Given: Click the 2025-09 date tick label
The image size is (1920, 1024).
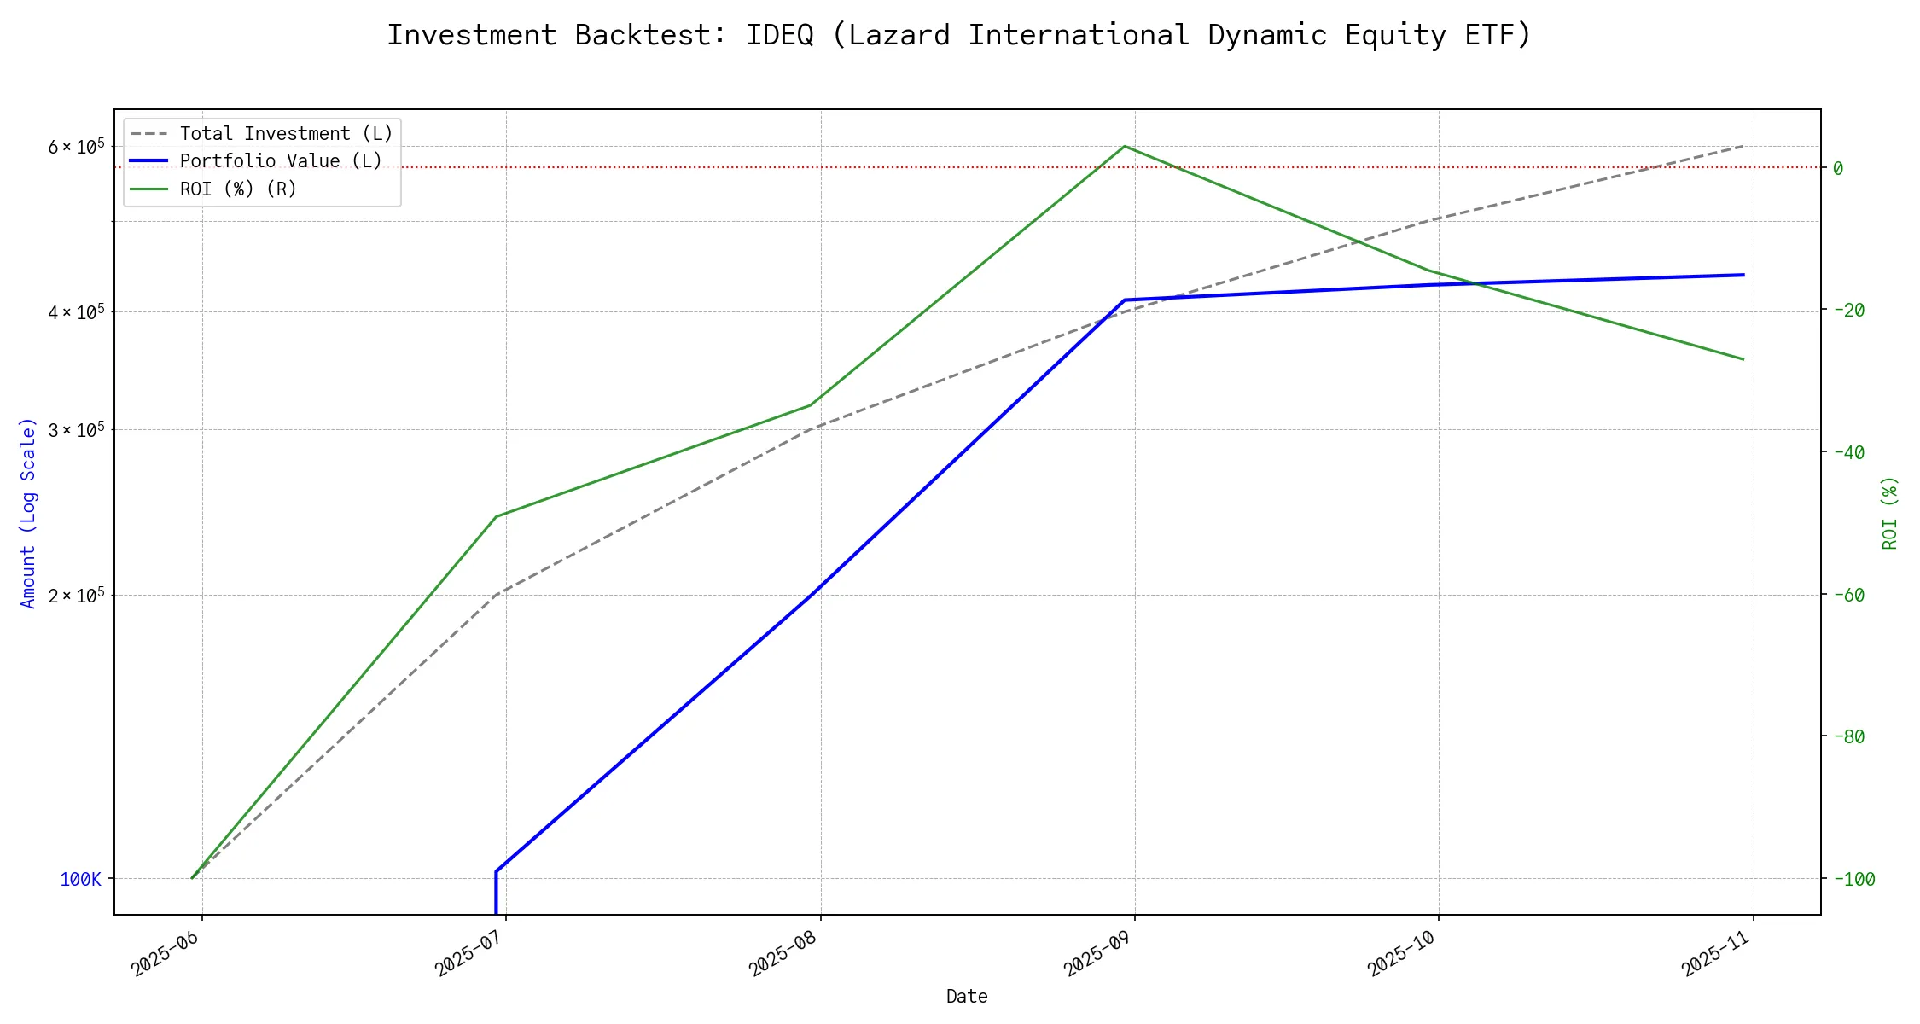Looking at the screenshot, I should pyautogui.click(x=1098, y=952).
